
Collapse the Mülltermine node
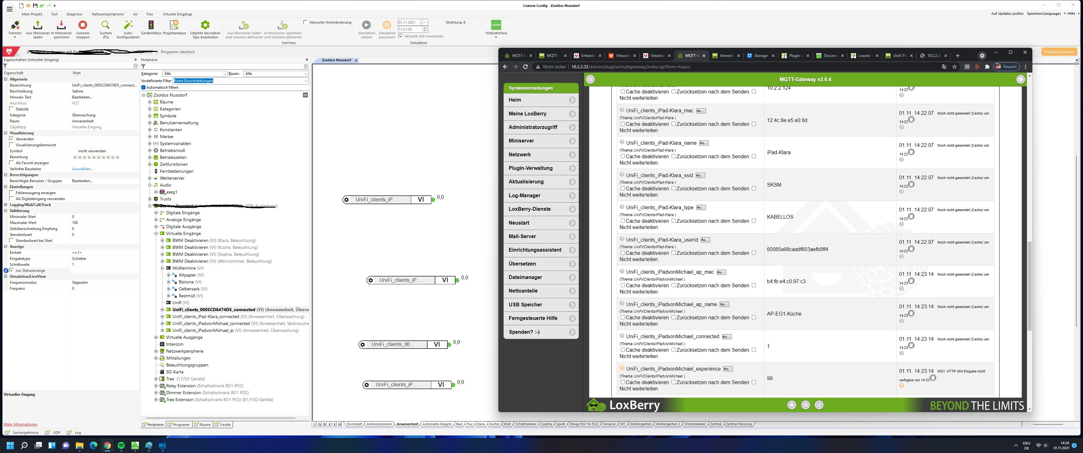(x=162, y=268)
